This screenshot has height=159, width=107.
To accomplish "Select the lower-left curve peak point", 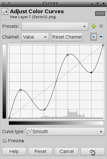I will [x=20, y=90].
